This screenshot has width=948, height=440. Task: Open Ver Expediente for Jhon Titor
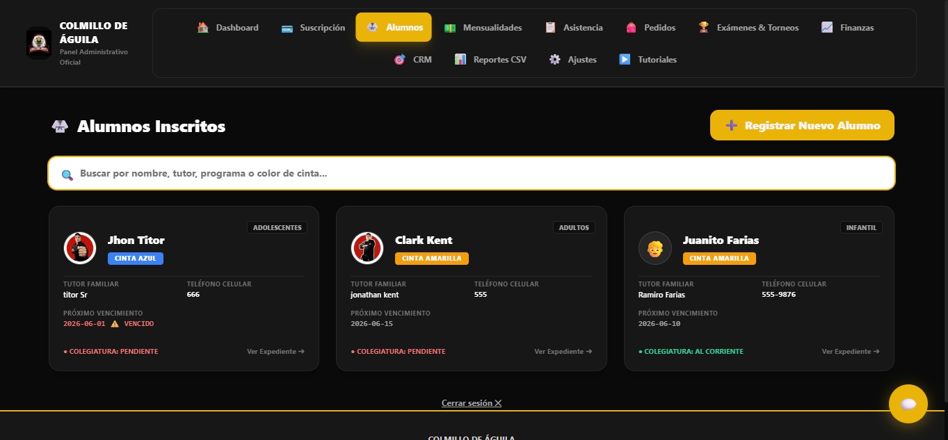point(275,352)
